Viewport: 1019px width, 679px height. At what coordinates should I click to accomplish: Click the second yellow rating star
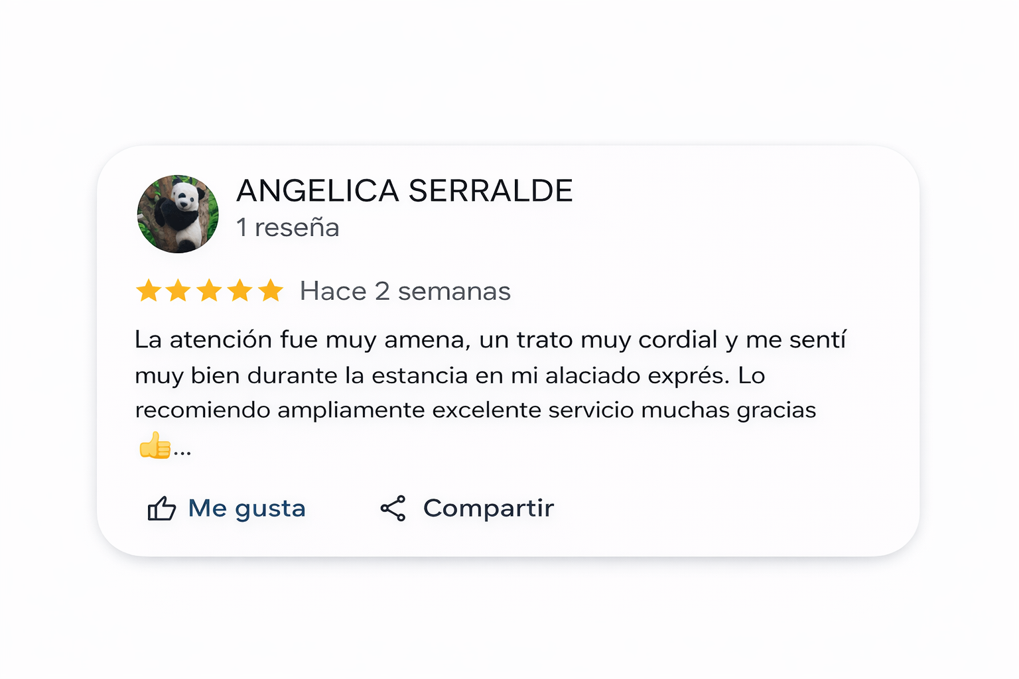tap(179, 290)
